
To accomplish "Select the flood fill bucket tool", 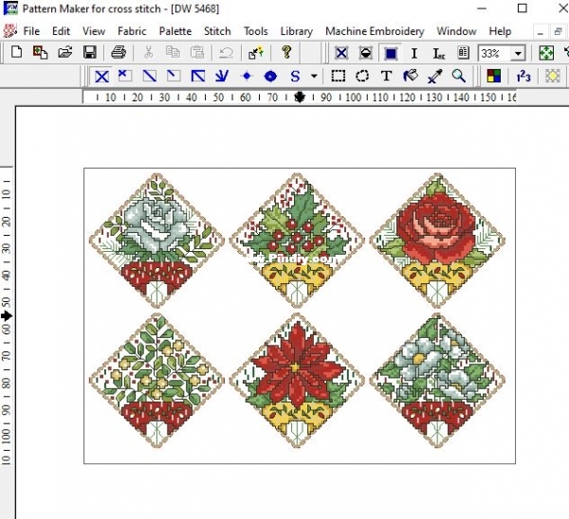I will pyautogui.click(x=411, y=76).
